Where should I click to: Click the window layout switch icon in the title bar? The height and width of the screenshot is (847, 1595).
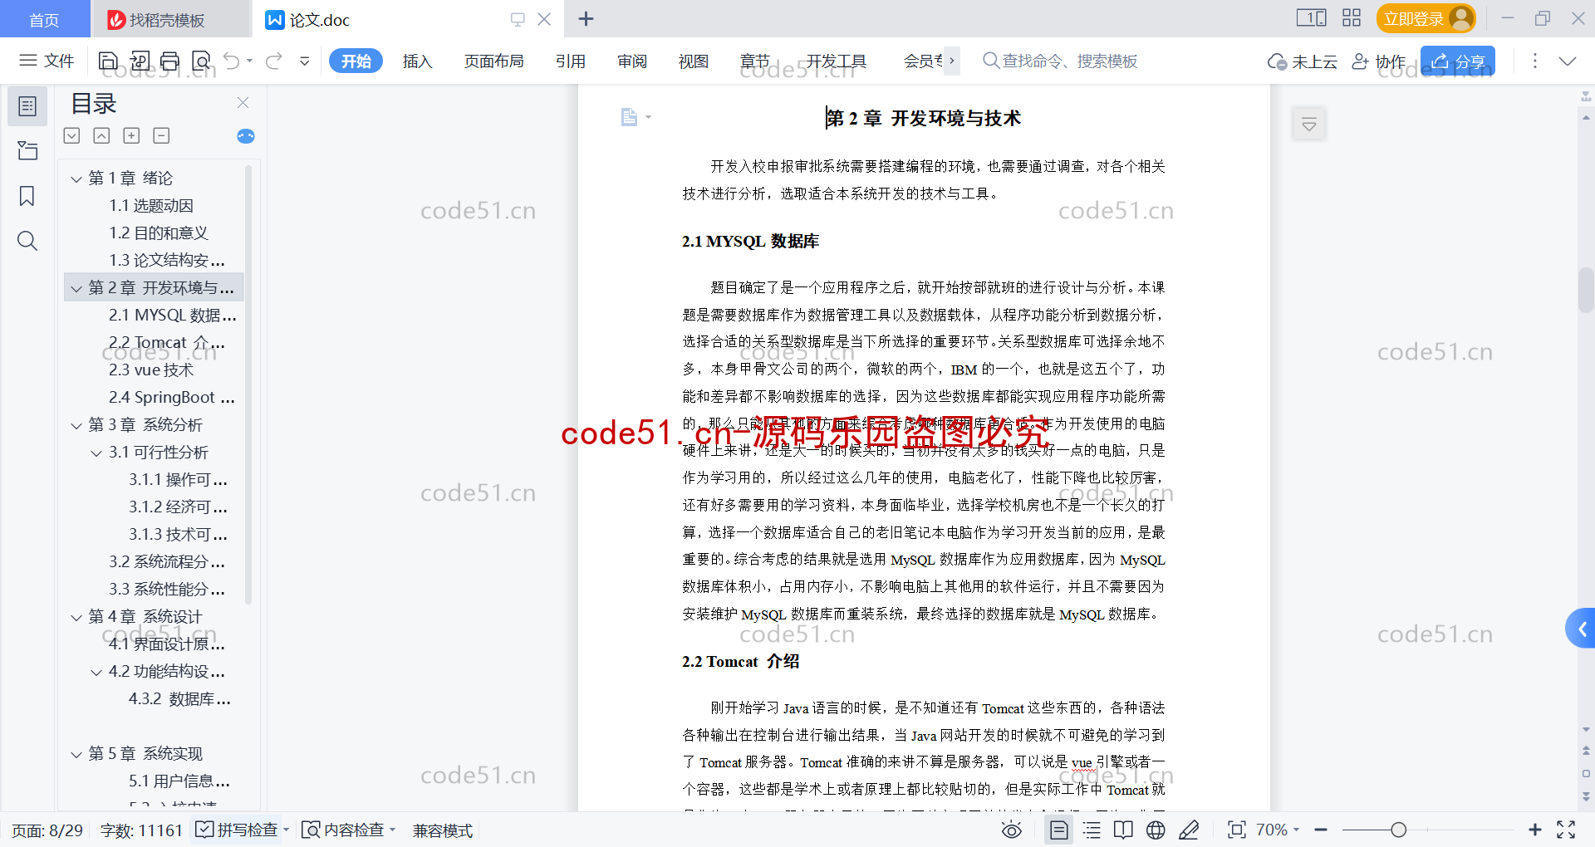tap(1311, 18)
